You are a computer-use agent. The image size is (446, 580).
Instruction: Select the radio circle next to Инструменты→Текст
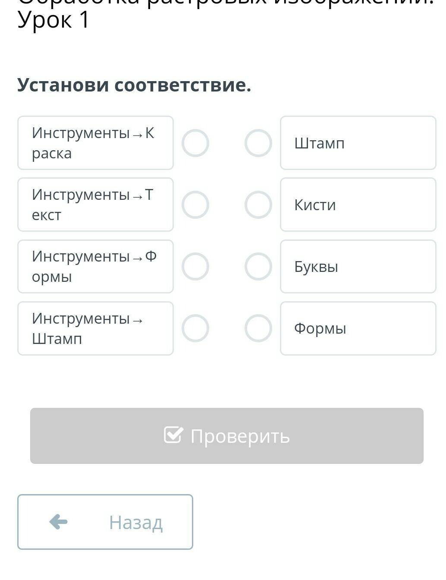(195, 205)
